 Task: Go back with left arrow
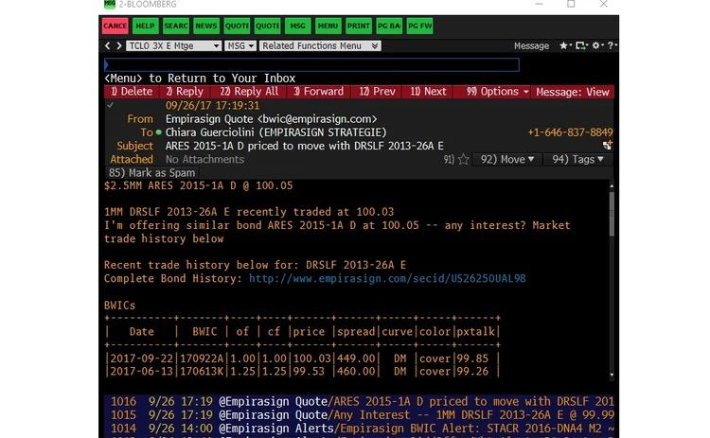coord(107,45)
